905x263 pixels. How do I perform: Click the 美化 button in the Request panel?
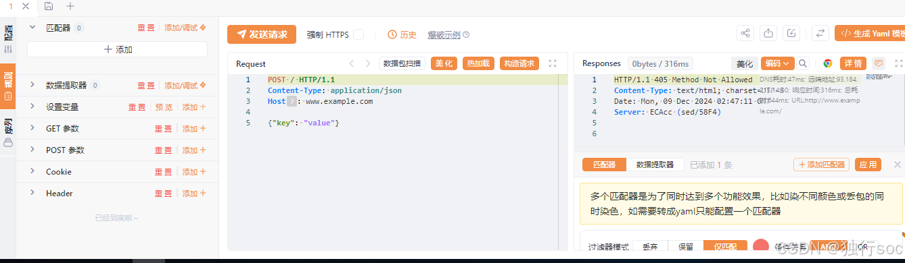tap(444, 63)
